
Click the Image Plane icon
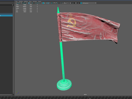point(23,3)
